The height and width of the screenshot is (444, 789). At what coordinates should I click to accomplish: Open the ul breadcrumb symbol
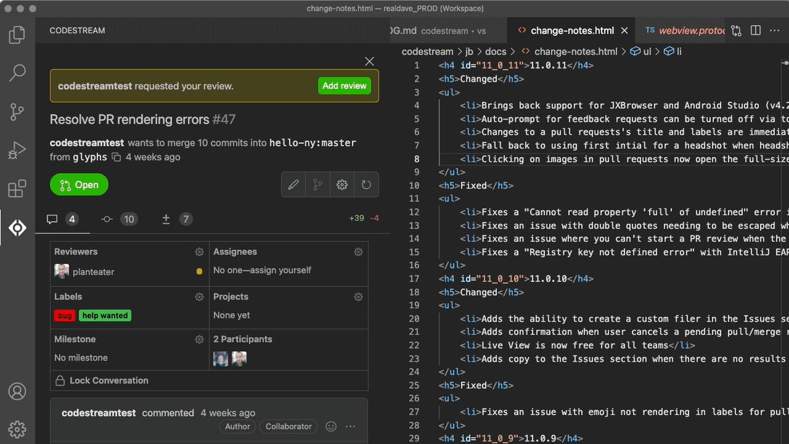(x=641, y=51)
